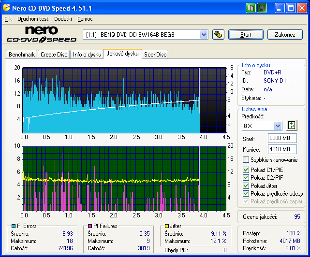Close the Nero CD-DVD Speed window
Image resolution: width=310 pixels, height=257 pixels.
coord(302,8)
